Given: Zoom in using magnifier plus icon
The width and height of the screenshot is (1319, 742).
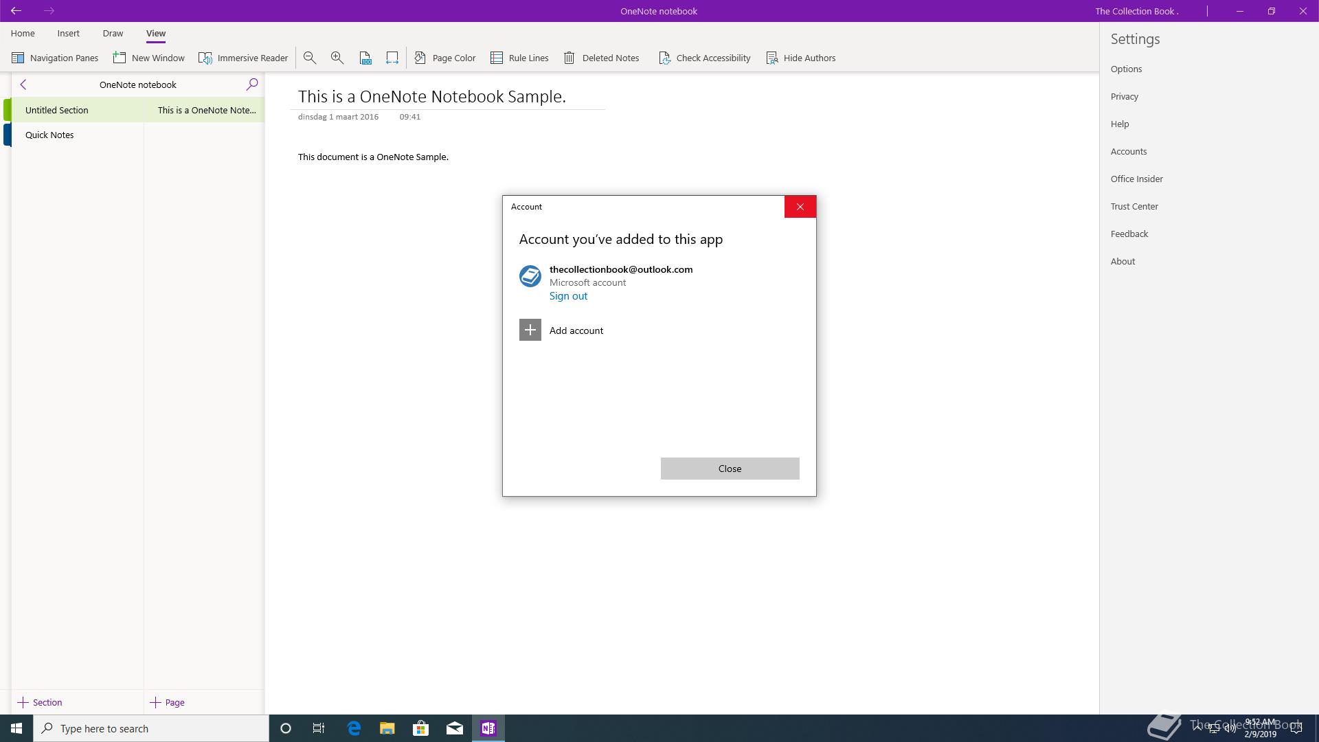Looking at the screenshot, I should pyautogui.click(x=337, y=58).
